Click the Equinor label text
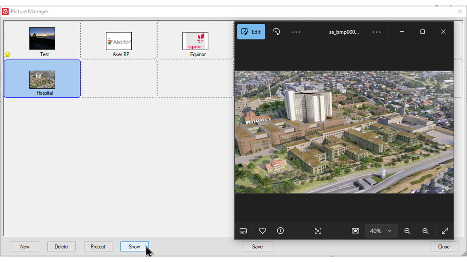The image size is (467, 262). click(198, 55)
